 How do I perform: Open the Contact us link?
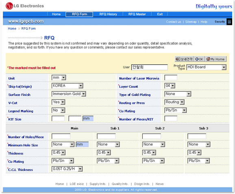click(173, 22)
